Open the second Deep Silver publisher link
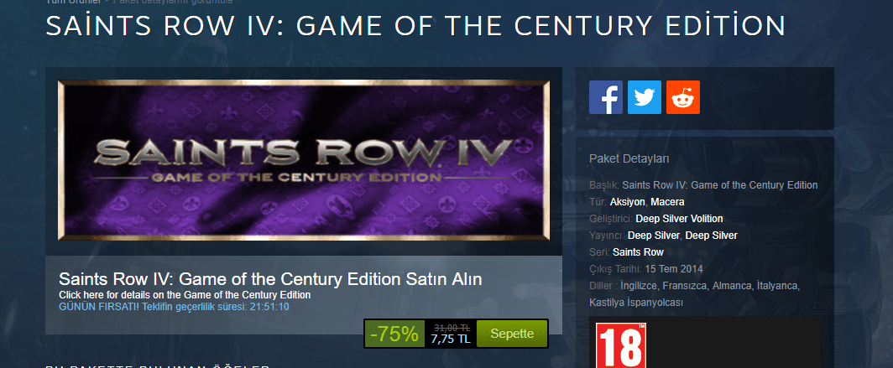 point(712,236)
